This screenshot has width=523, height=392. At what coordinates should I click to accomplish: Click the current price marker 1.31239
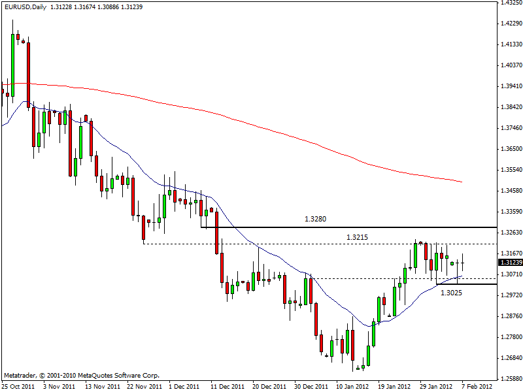(x=509, y=263)
